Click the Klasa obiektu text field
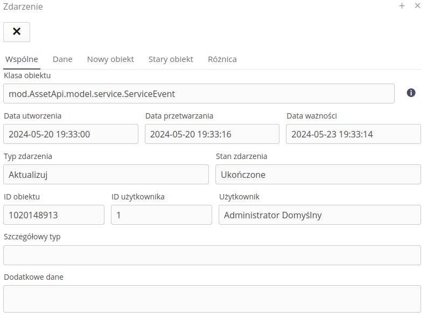Screen dimensions: 427x318 coord(199,94)
